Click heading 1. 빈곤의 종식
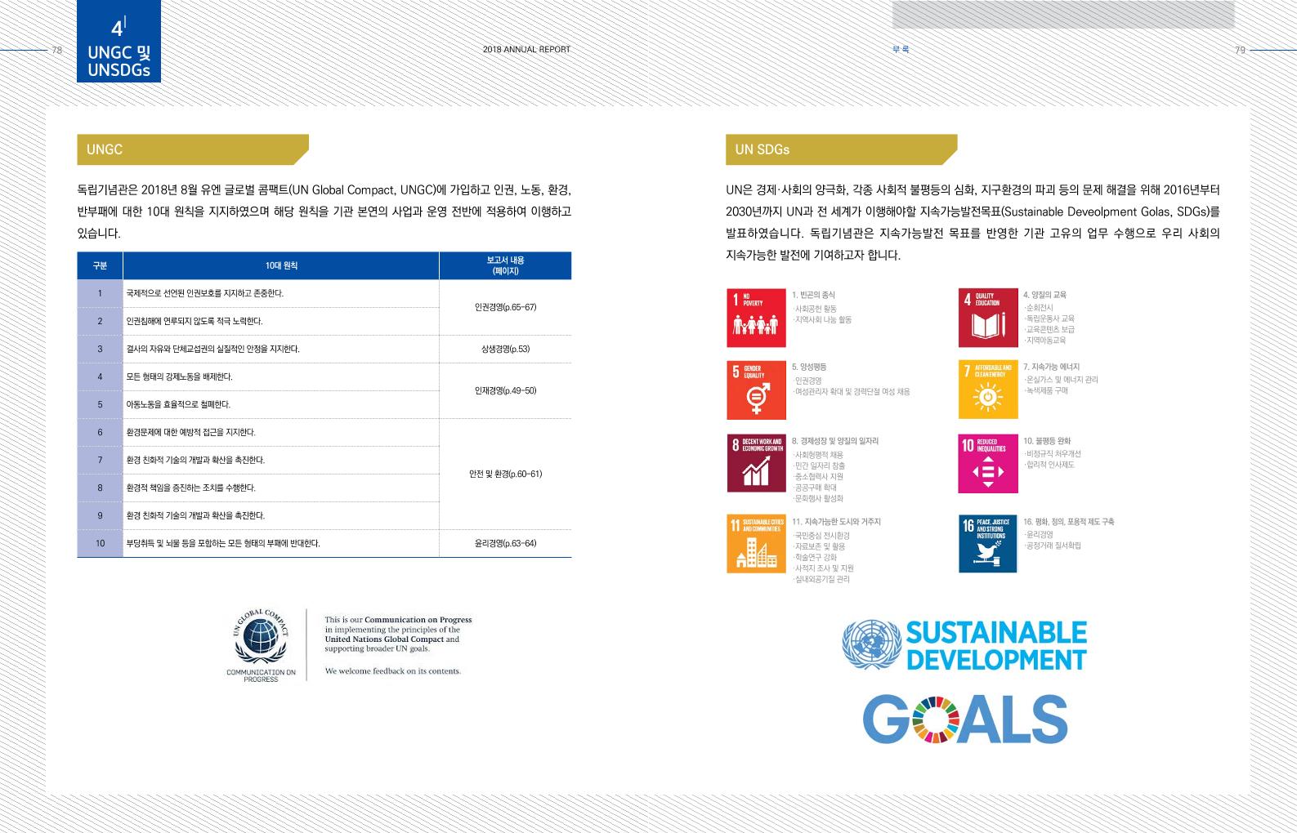The width and height of the screenshot is (1297, 833). pyautogui.click(x=813, y=295)
